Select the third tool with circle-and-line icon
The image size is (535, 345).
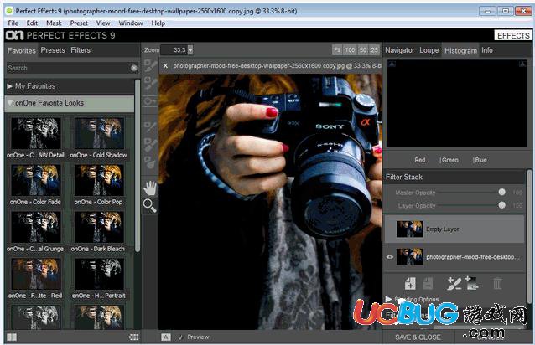click(149, 100)
